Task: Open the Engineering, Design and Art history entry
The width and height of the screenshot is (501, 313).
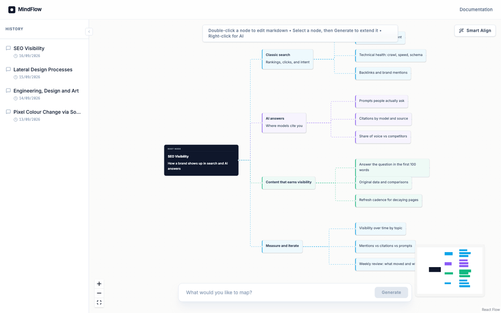Action: click(44, 94)
